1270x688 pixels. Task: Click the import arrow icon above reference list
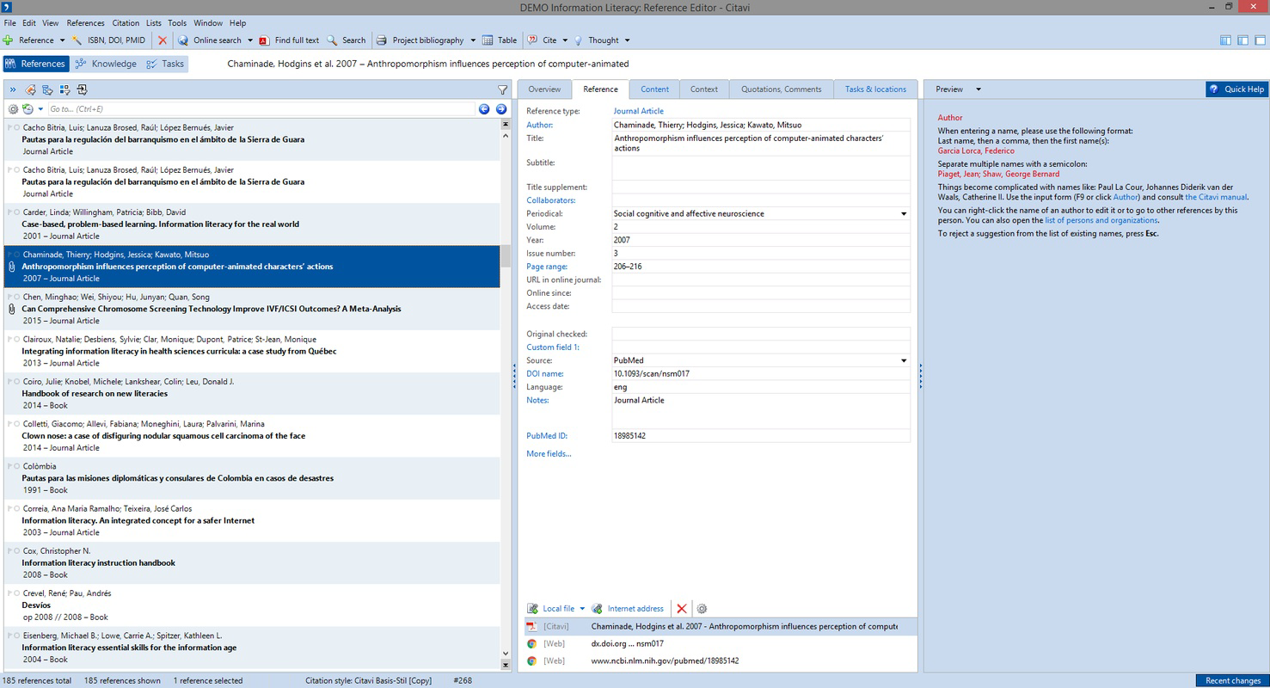pos(82,89)
